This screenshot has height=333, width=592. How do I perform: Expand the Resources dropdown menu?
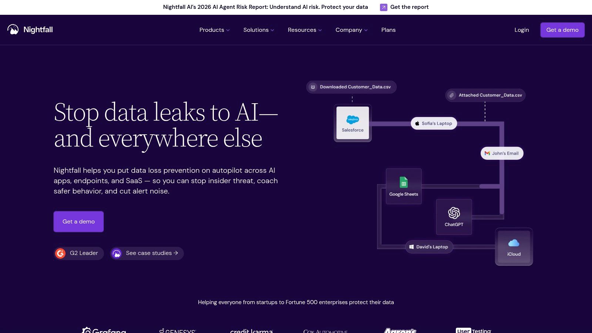(x=305, y=30)
